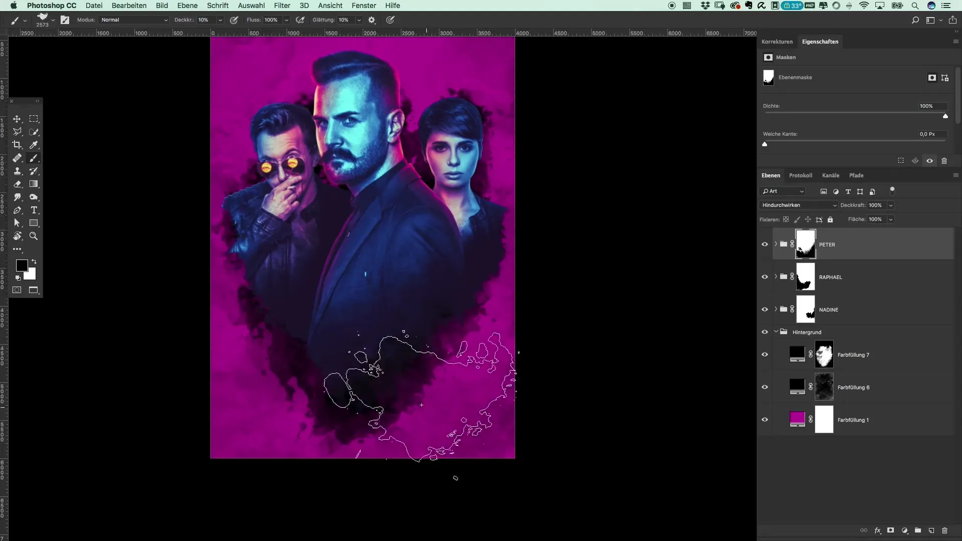Toggle pressure for opacity
962x541 pixels.
click(x=234, y=20)
